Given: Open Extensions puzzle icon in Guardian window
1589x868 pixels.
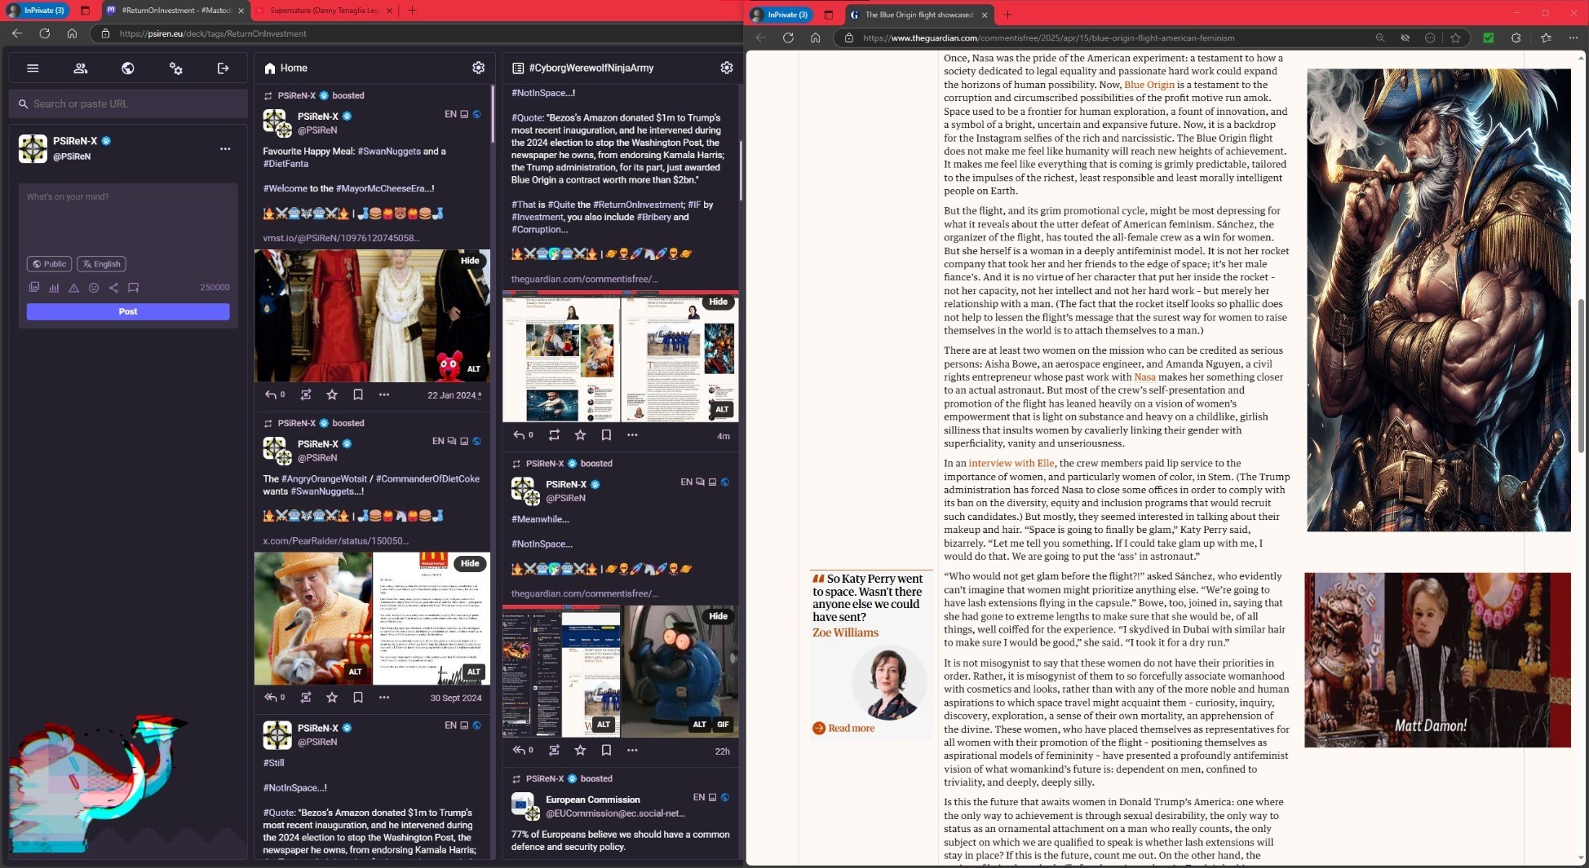Looking at the screenshot, I should [1516, 37].
